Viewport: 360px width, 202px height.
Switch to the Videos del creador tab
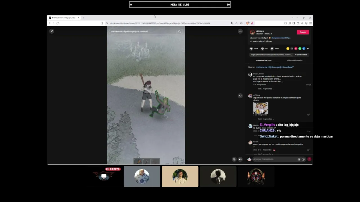(295, 60)
